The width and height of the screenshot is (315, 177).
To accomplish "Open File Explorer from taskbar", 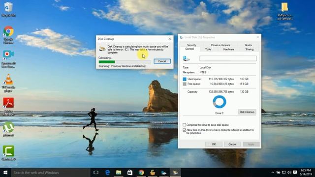I will coord(119,173).
